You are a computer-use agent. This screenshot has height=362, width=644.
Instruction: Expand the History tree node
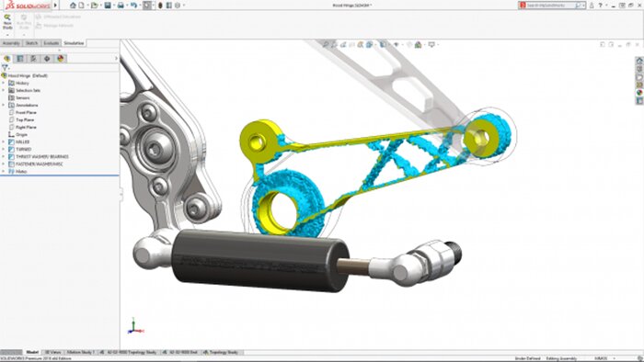click(4, 83)
